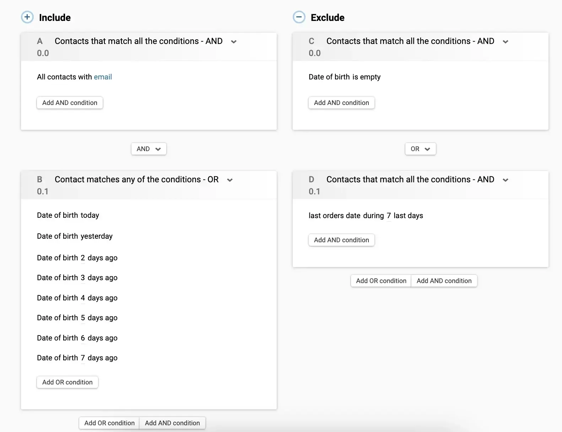This screenshot has width=562, height=432.
Task: Open group D condition type dropdown
Action: tap(506, 180)
